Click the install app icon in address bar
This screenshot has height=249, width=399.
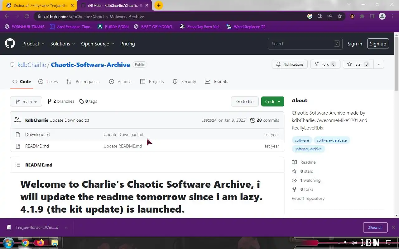click(320, 16)
